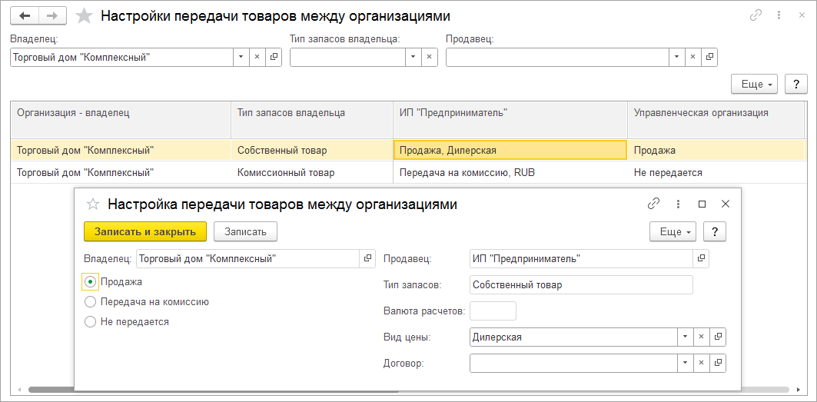The image size is (817, 402).
Task: Copy link icon in main window header
Action: point(756,16)
